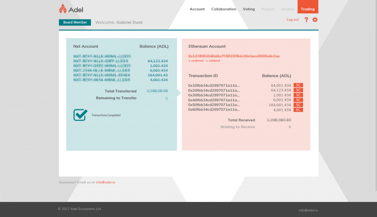Click SC button for 0x10fbb34cd transaction

tap(298, 85)
